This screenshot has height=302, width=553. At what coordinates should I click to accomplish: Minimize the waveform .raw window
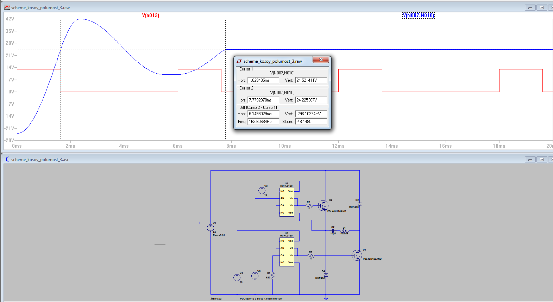pos(530,8)
